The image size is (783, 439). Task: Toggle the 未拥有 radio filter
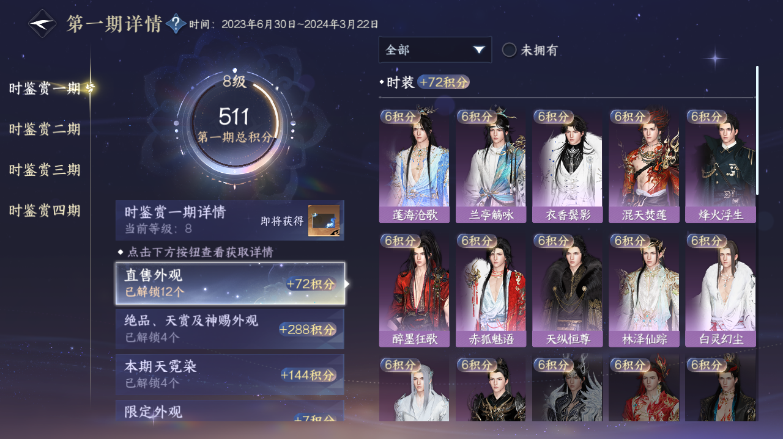(509, 50)
